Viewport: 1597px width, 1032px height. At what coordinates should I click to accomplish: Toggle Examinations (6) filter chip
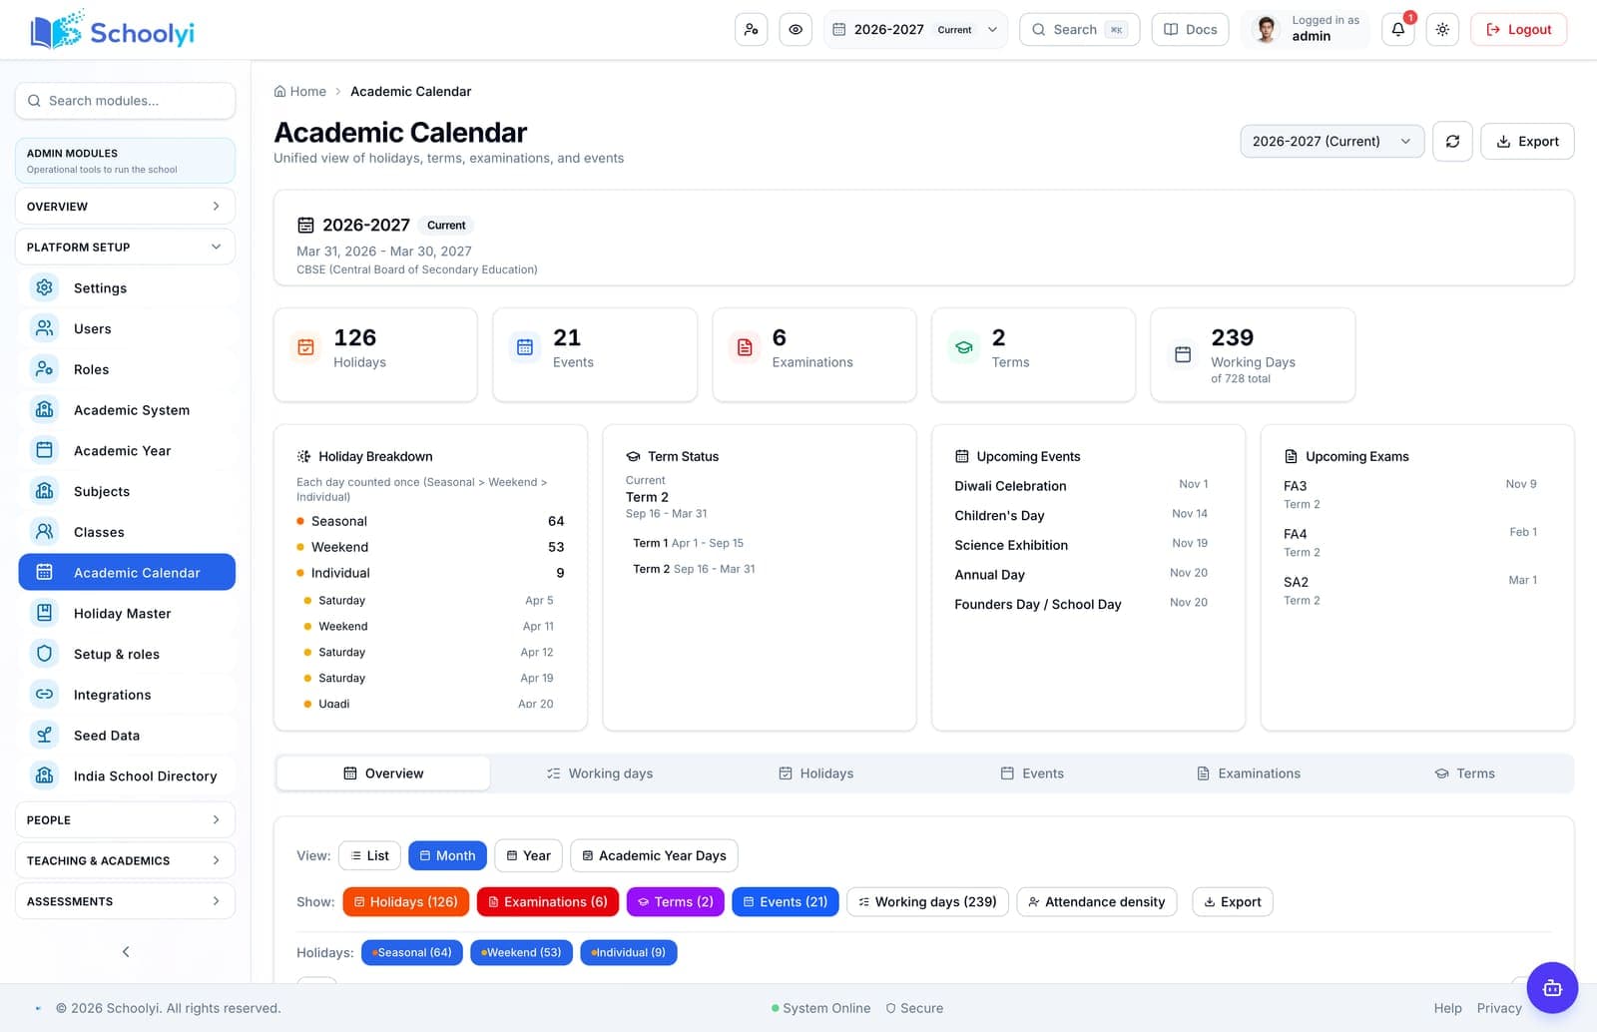pos(548,902)
